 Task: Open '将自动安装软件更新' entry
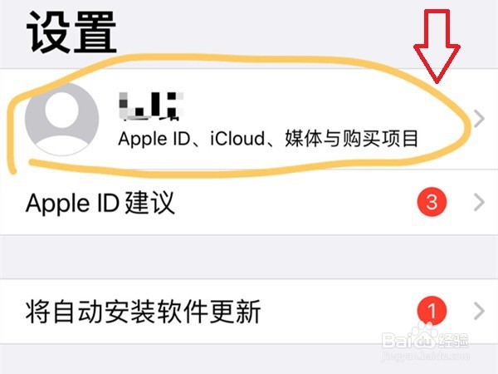(x=143, y=312)
